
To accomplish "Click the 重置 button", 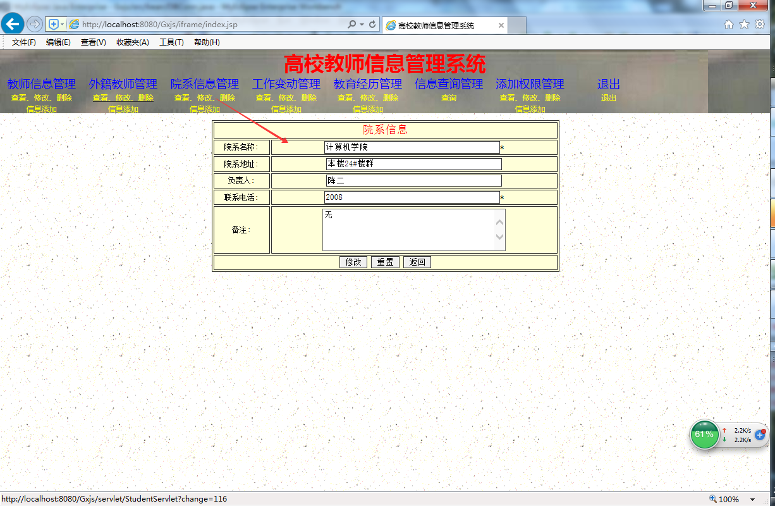I will [x=385, y=262].
